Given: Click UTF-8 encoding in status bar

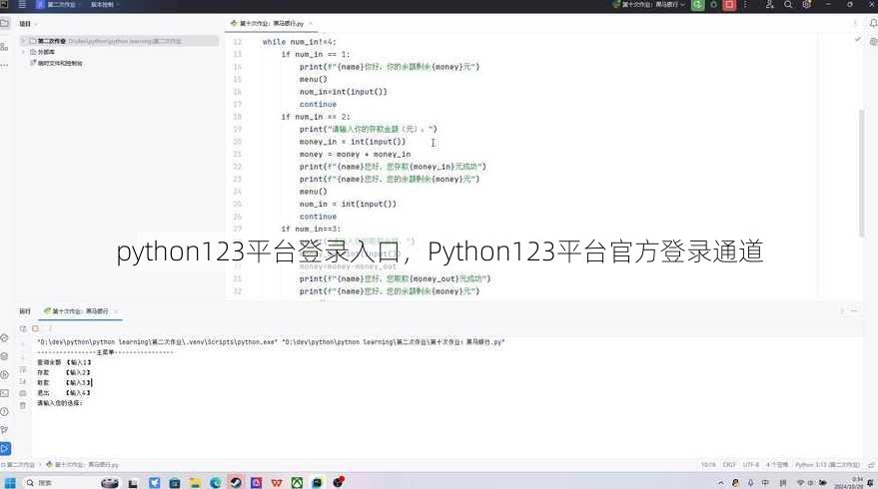Looking at the screenshot, I should click(751, 464).
